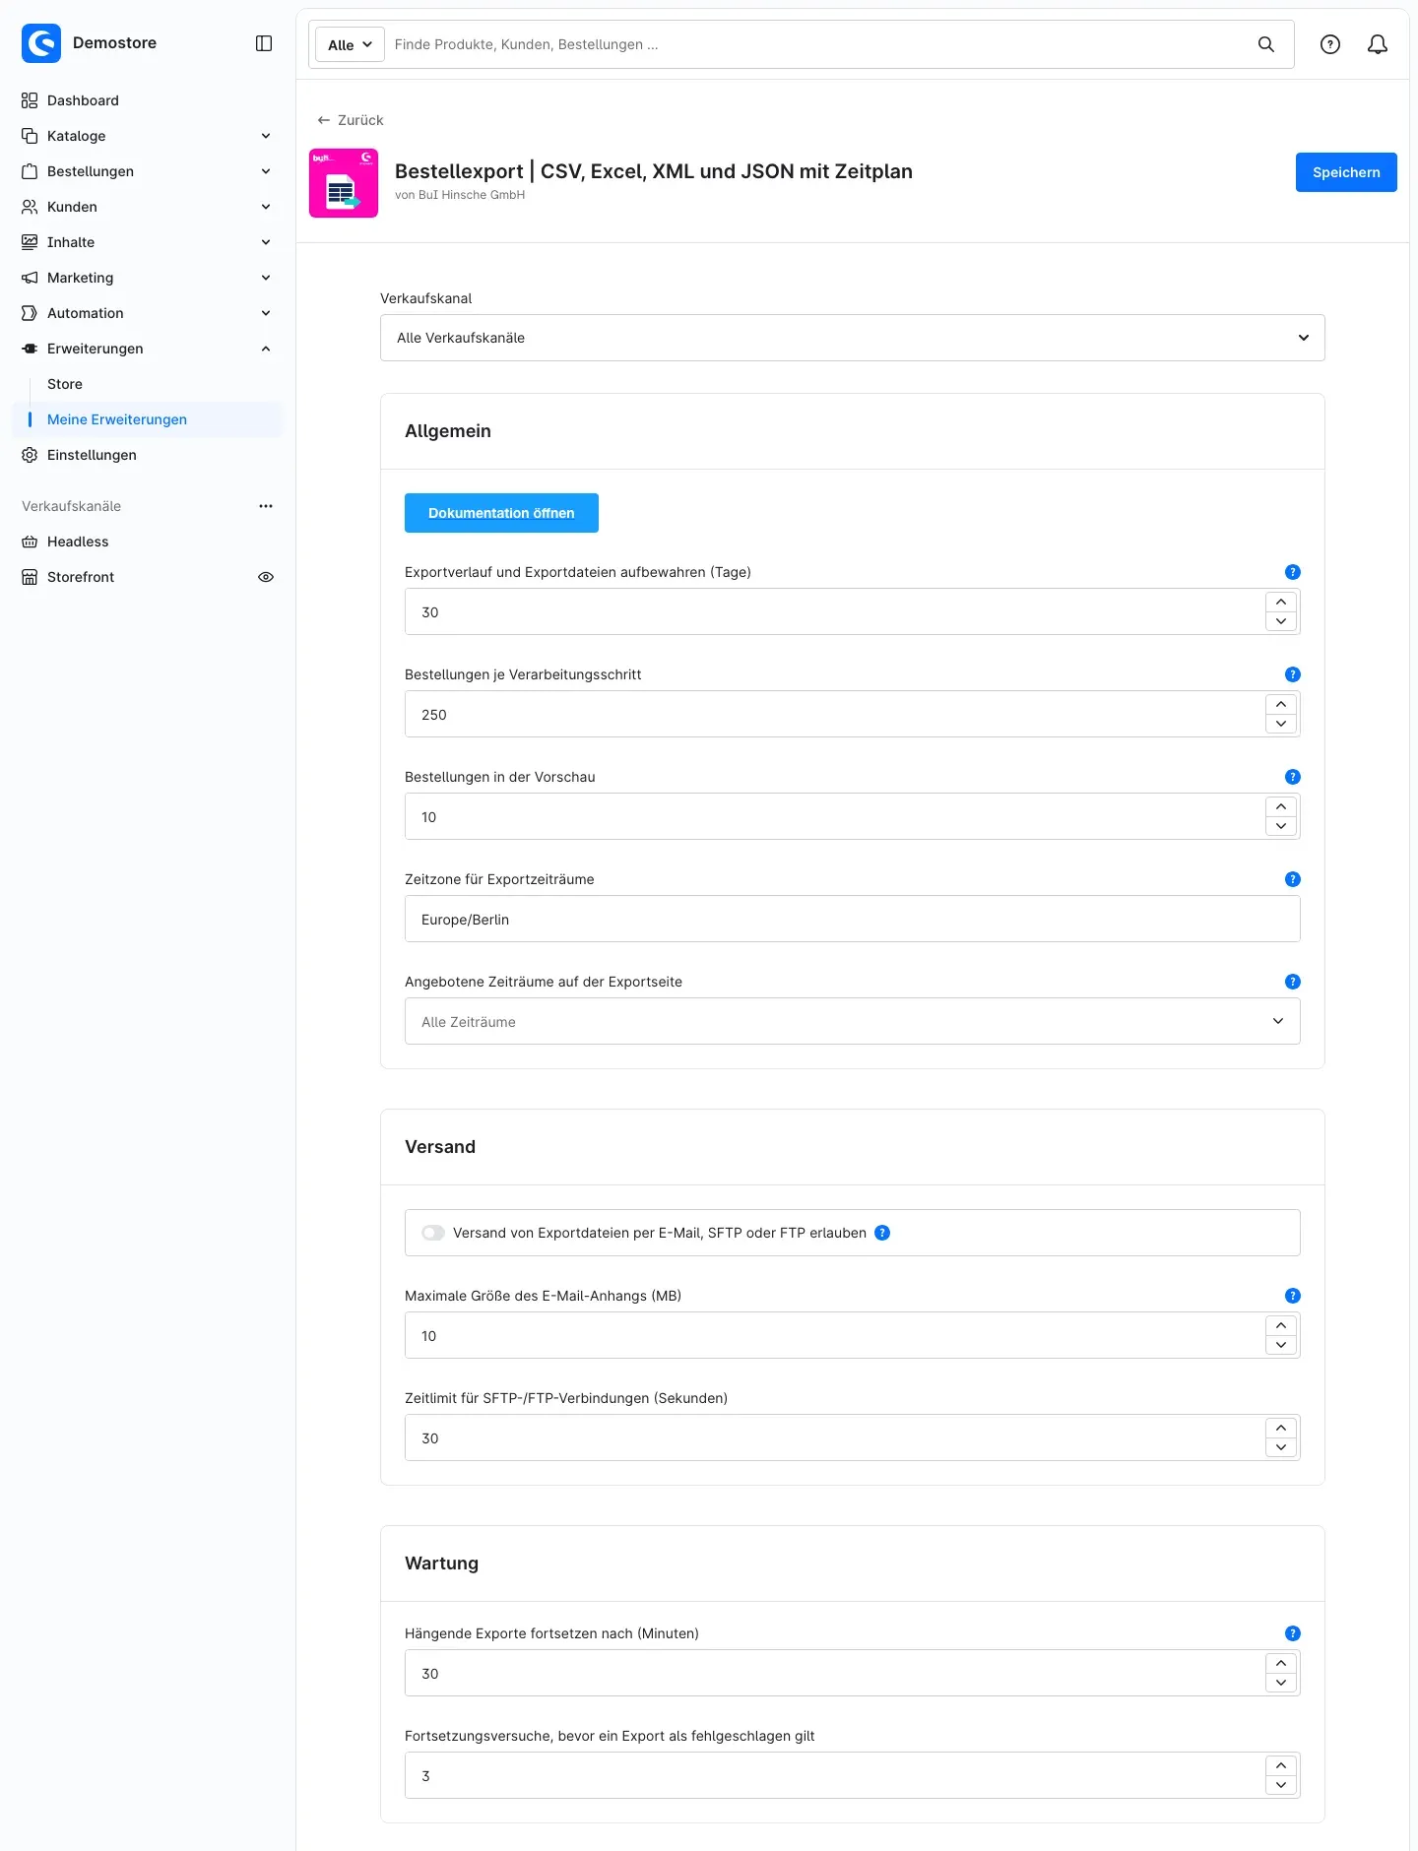The image size is (1418, 1851).
Task: Click the Shopware logo icon
Action: (41, 43)
